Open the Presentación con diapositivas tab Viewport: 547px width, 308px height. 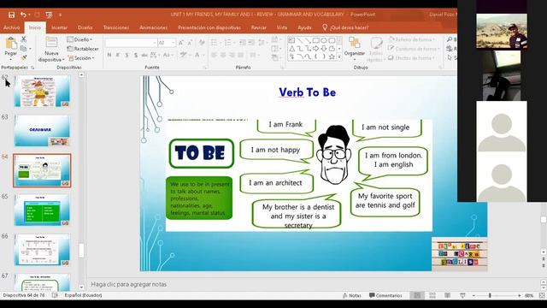209,27
